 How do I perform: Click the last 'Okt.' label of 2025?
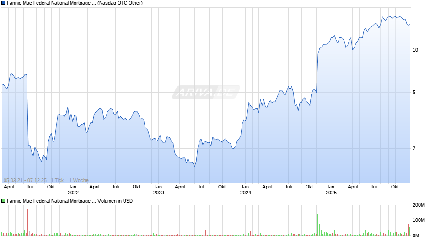(395, 187)
